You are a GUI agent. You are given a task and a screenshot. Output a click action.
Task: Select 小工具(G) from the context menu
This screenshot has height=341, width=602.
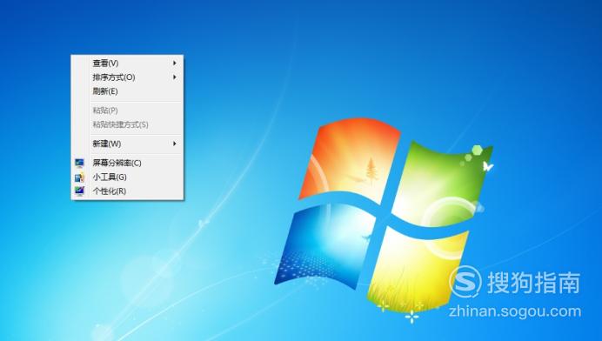(x=127, y=177)
